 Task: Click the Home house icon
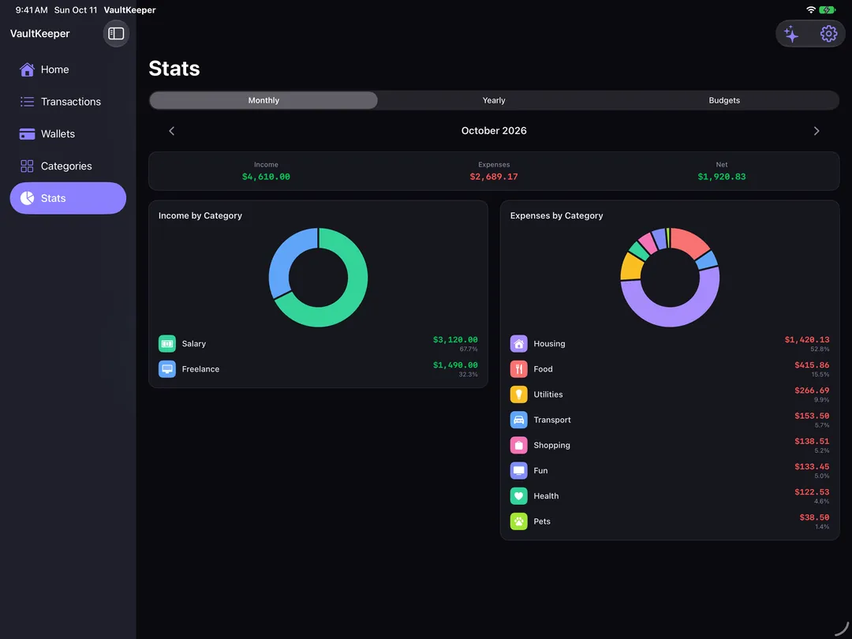[x=27, y=69]
